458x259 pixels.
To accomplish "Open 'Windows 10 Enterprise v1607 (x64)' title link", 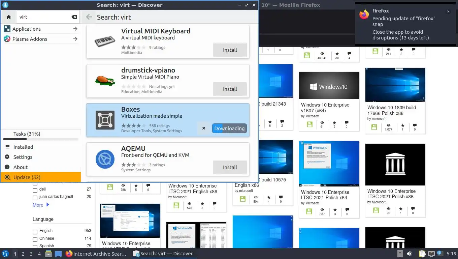I will pos(325,108).
